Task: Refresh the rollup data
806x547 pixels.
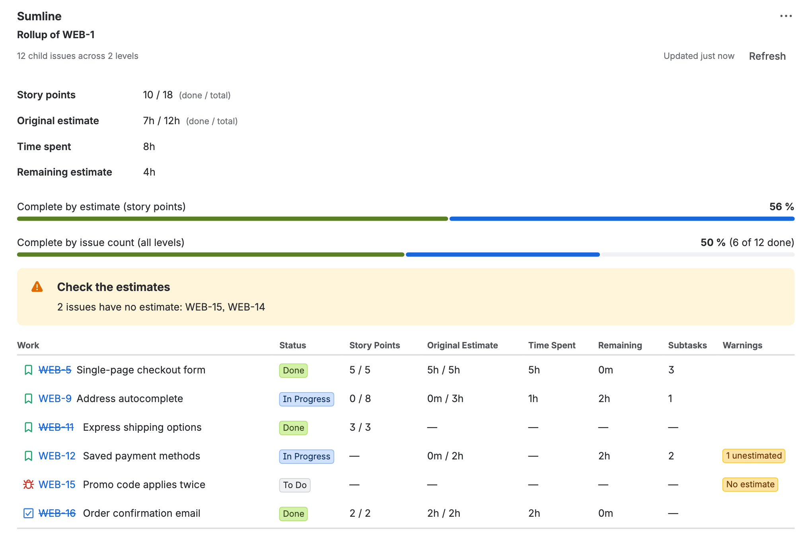Action: click(767, 56)
